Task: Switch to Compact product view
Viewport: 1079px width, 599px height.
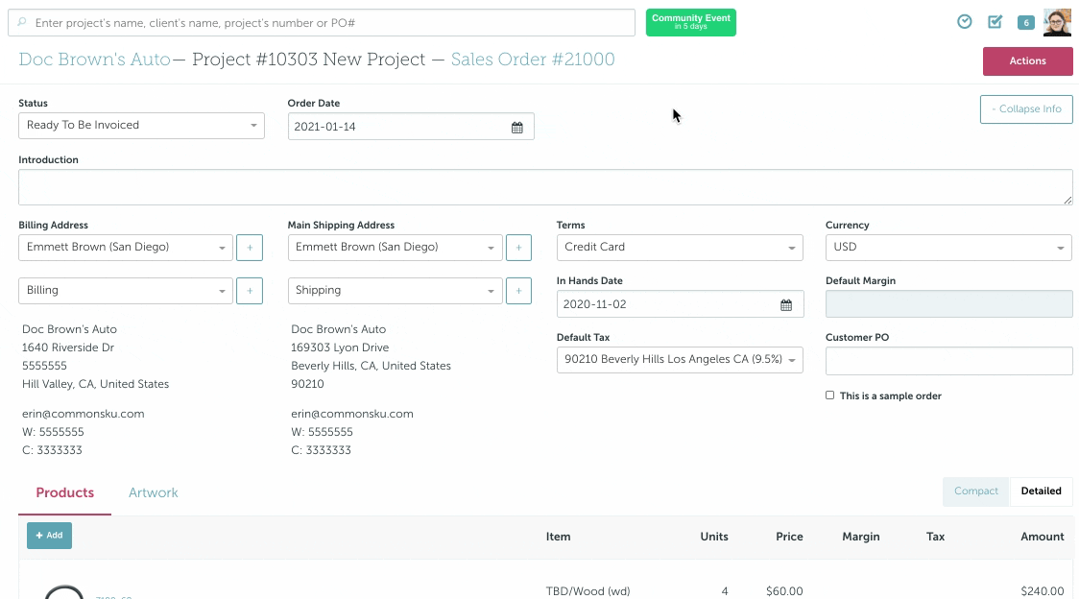Action: (975, 491)
